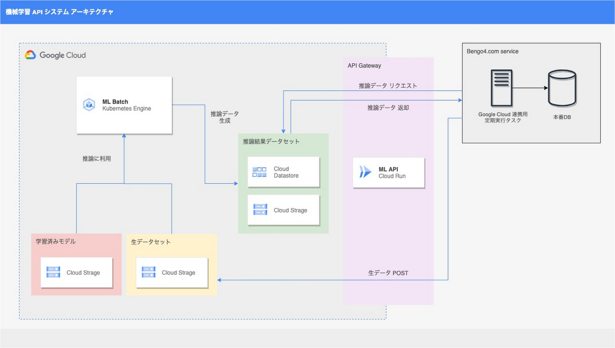Select the Kubernetes Engine text
This screenshot has height=348, width=615.
click(x=127, y=108)
